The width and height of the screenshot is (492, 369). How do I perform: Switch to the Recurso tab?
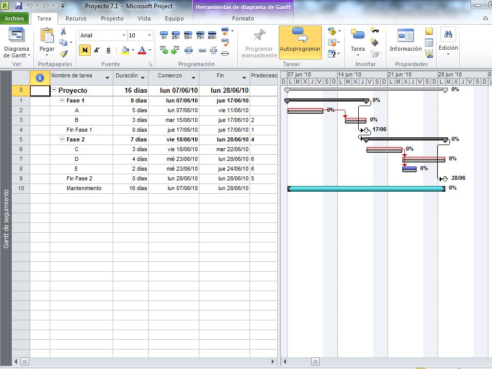coord(76,18)
